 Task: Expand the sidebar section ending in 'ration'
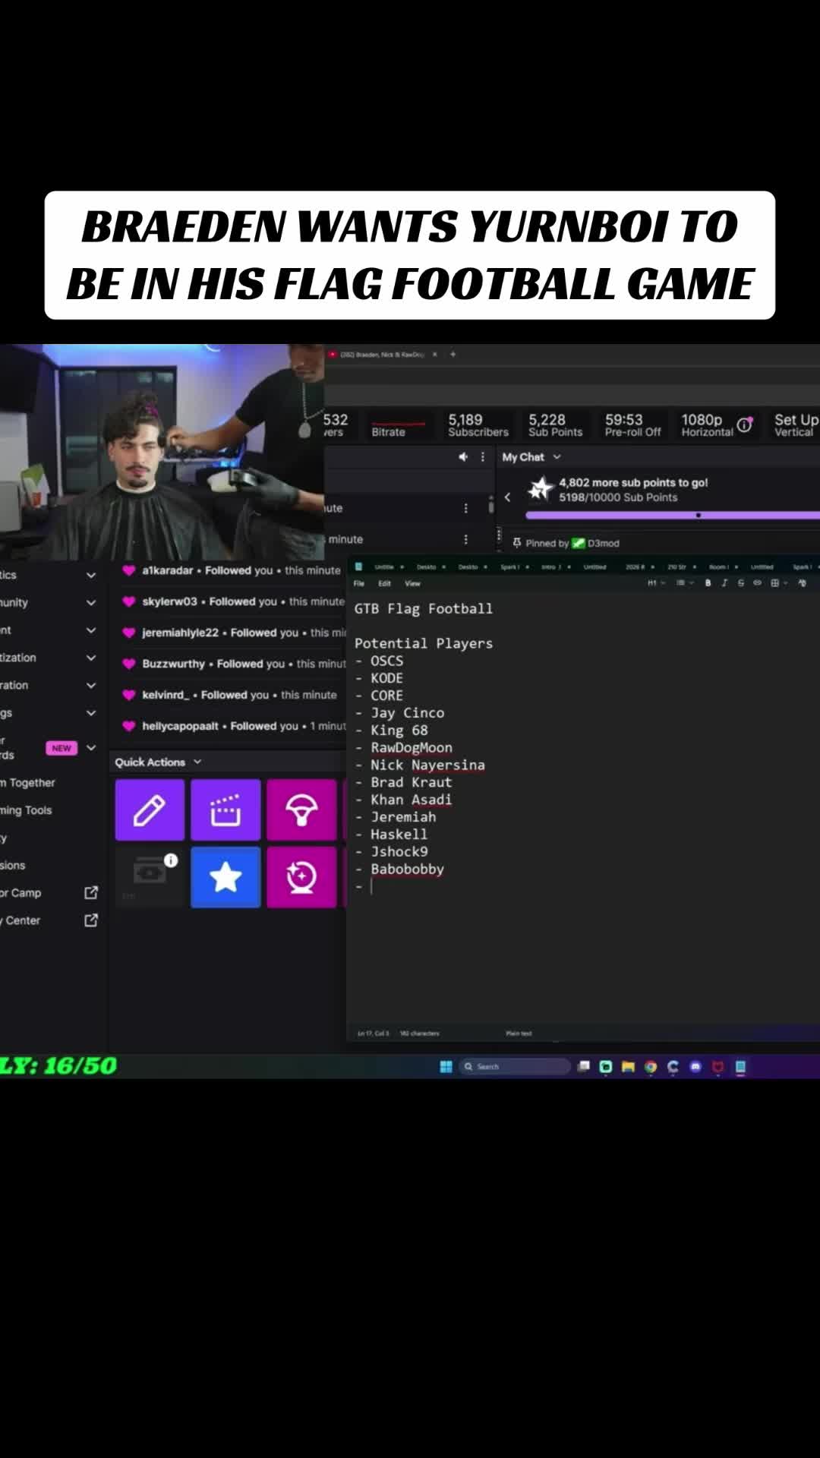91,685
